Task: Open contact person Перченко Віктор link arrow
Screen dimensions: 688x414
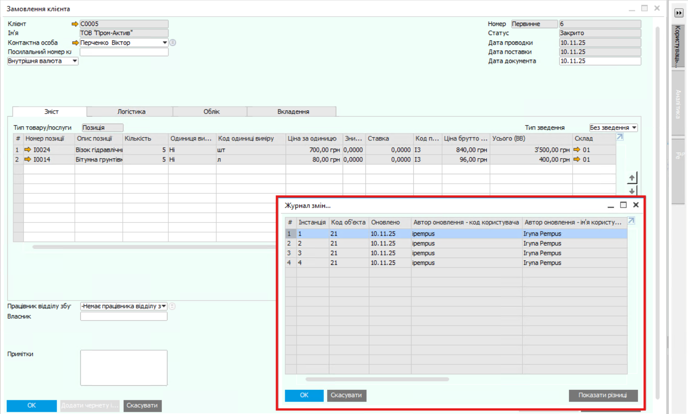Action: coord(75,42)
